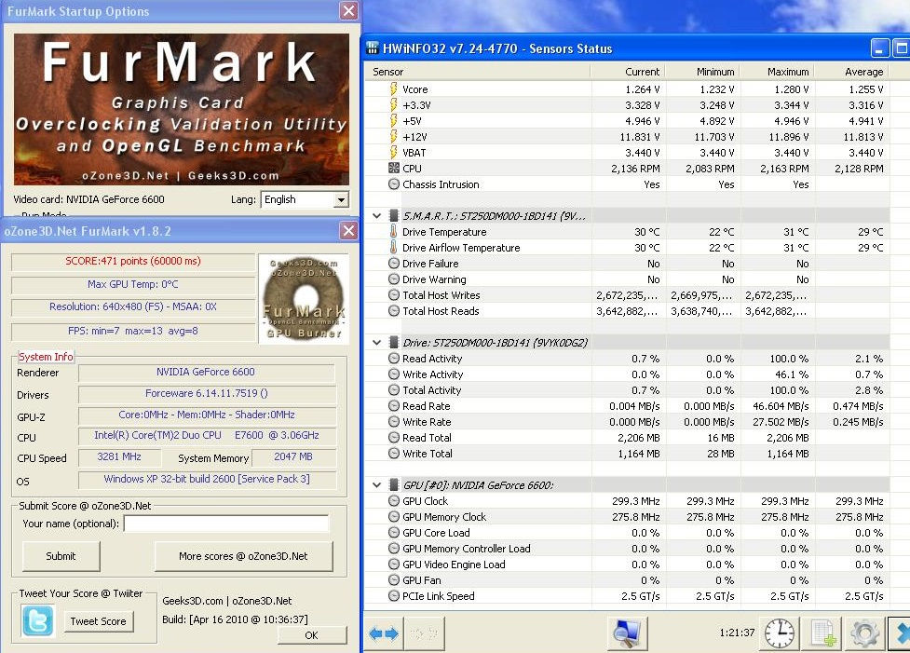Click the Total Host Writes row label
Viewport: 910px width, 653px height.
441,295
